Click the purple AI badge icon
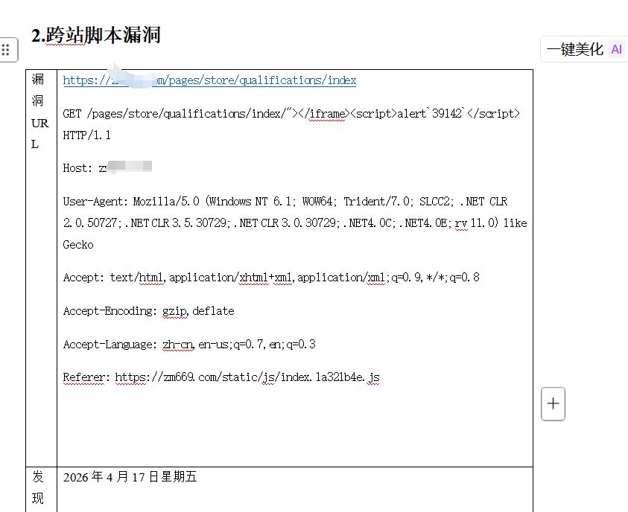This screenshot has width=628, height=512. (x=615, y=49)
